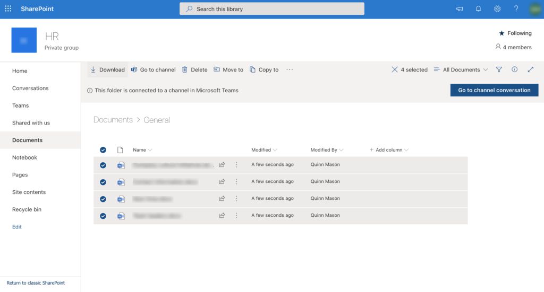544x292 pixels.
Task: Toggle the select all checkbox in header
Action: coord(103,150)
